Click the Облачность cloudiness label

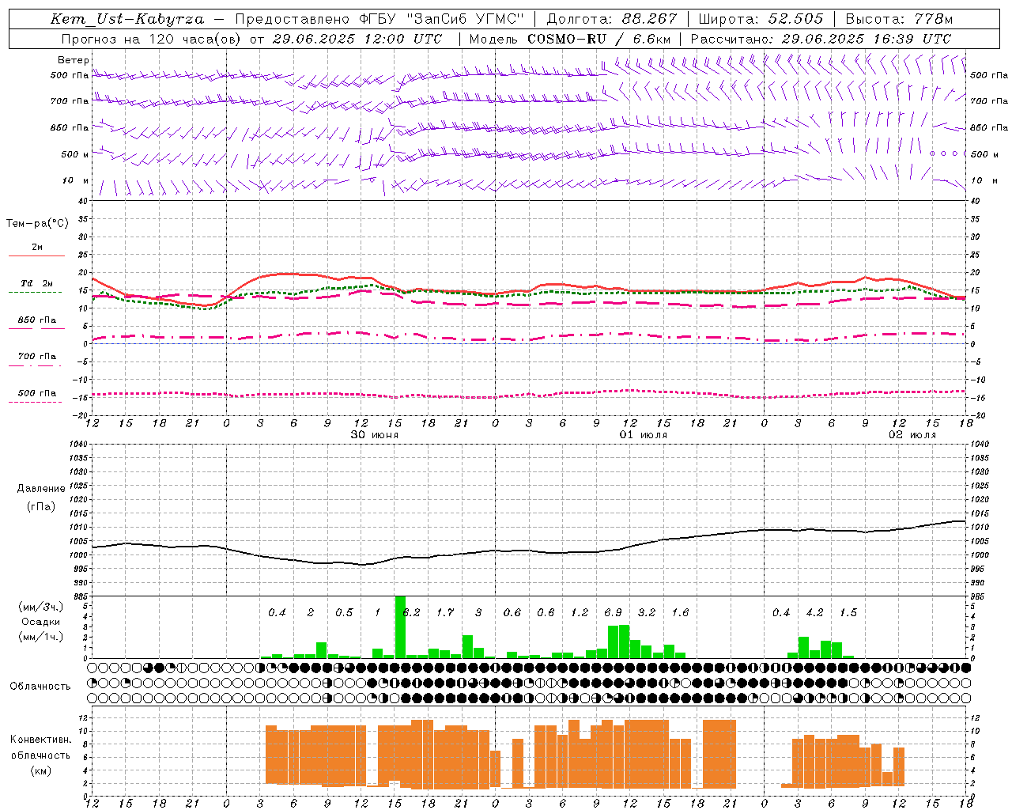(x=40, y=687)
